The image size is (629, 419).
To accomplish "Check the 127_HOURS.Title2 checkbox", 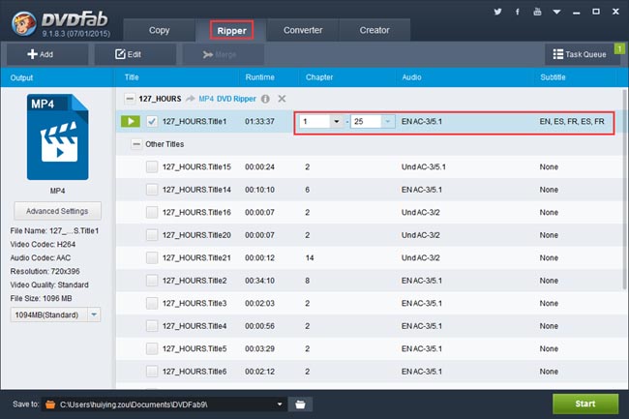I will 152,281.
